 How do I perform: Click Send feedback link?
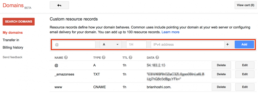(13, 57)
